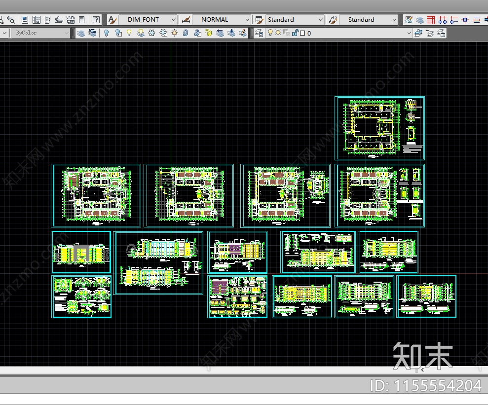Click the Turn All Layers On icon

[140, 33]
